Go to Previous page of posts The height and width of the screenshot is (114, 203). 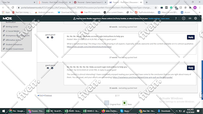pyautogui.click(x=48, y=95)
